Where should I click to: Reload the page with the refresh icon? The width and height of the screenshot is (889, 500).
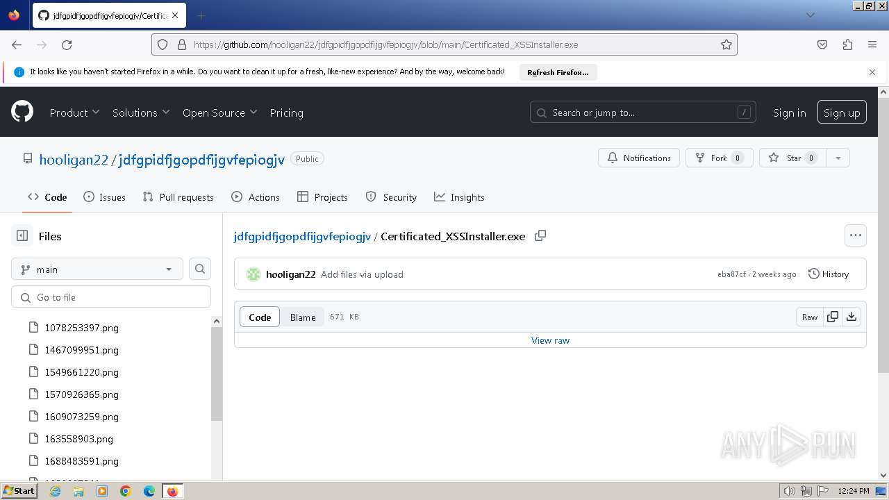[67, 44]
